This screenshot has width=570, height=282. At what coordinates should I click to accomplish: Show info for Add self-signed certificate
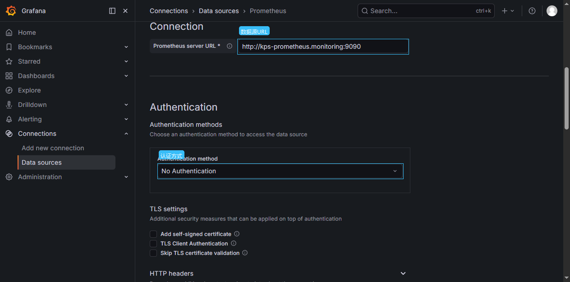tap(237, 234)
